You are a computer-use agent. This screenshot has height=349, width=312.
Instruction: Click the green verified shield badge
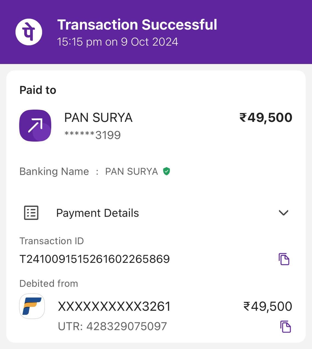167,171
